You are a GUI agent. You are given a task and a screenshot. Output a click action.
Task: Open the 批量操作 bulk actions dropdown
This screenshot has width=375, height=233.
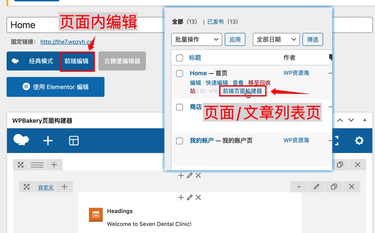click(x=197, y=39)
